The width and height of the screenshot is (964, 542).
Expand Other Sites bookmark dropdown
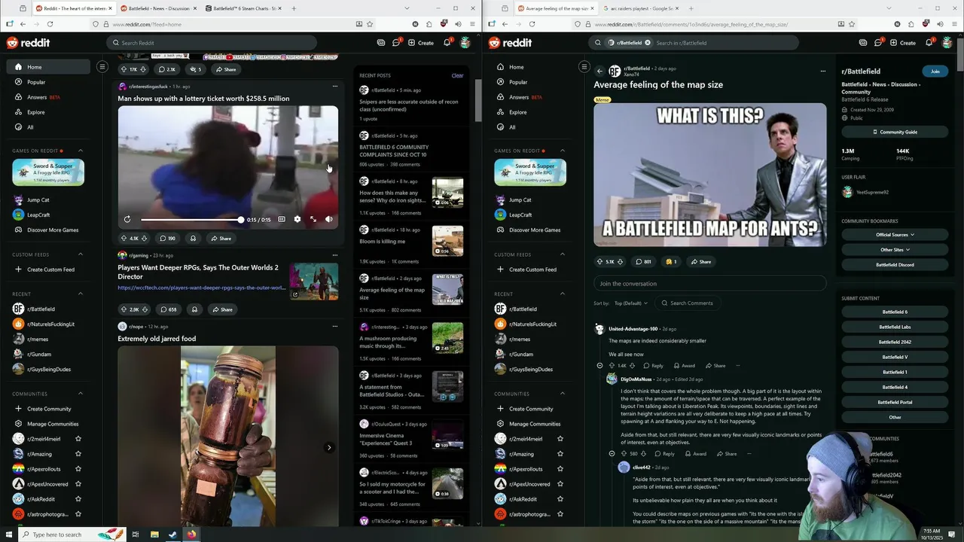[895, 250]
